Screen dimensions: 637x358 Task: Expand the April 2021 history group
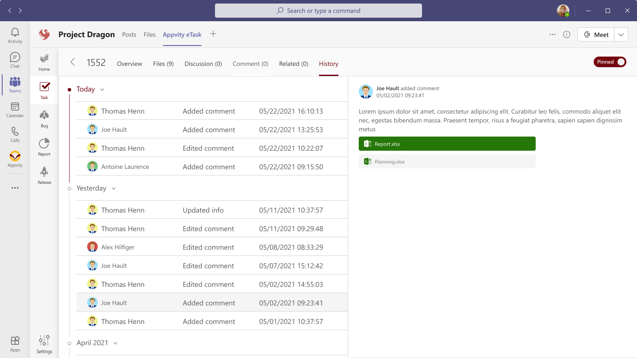pyautogui.click(x=115, y=343)
